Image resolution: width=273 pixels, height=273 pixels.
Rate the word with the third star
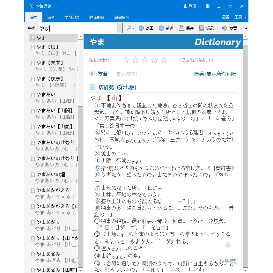pyautogui.click(x=145, y=60)
